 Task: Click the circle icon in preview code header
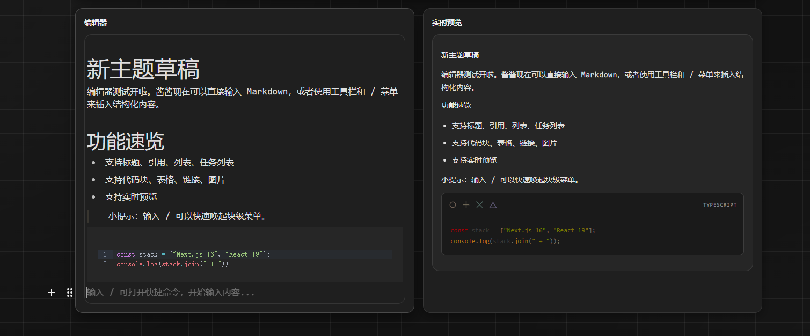pos(453,205)
